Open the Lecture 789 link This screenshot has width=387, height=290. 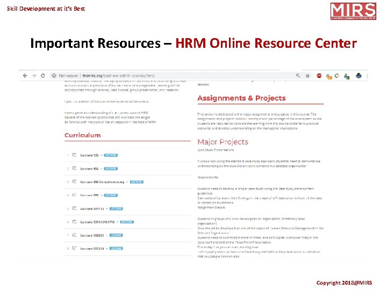tap(89, 195)
